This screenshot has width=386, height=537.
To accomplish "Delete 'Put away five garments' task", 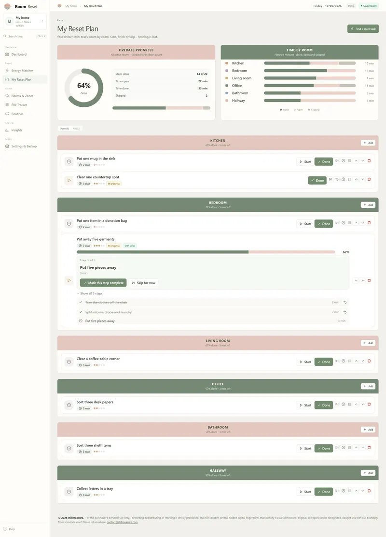I will point(369,280).
